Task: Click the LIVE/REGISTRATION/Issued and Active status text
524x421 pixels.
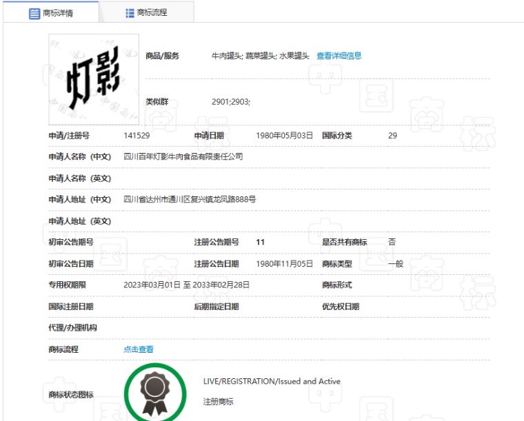Action: click(x=272, y=381)
